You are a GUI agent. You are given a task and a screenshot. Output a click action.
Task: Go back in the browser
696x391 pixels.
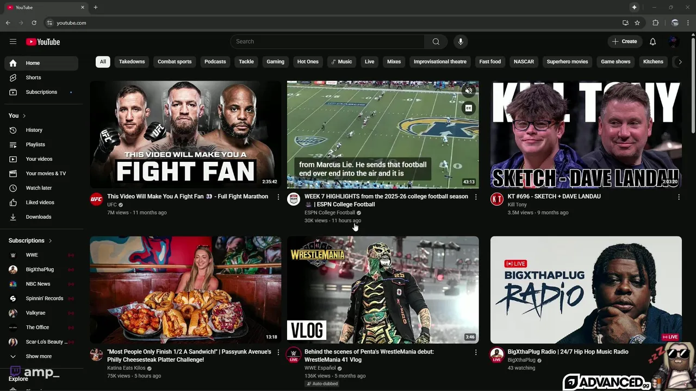[8, 23]
